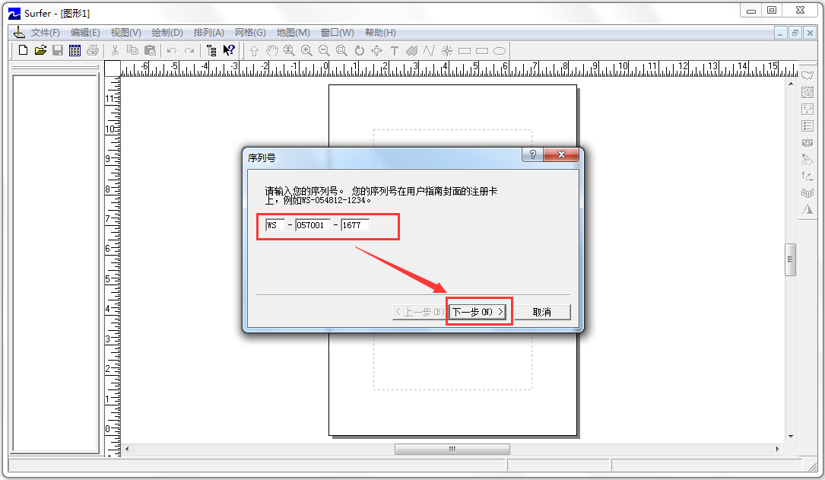Screen dimensions: 825x480
Task: Open the 绘制(D) menu
Action: point(167,33)
